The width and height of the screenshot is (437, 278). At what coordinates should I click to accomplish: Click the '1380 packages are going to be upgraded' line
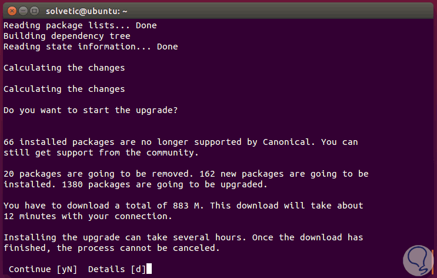(x=135, y=184)
